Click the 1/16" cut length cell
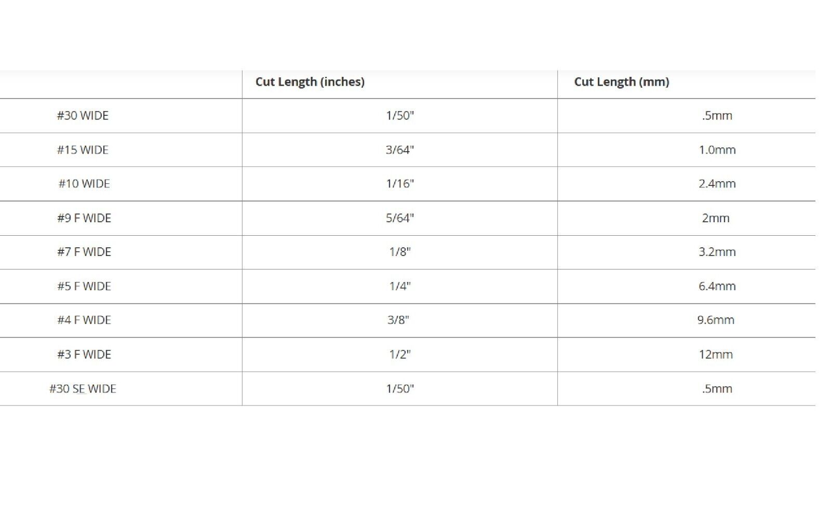The image size is (831, 512). point(400,183)
